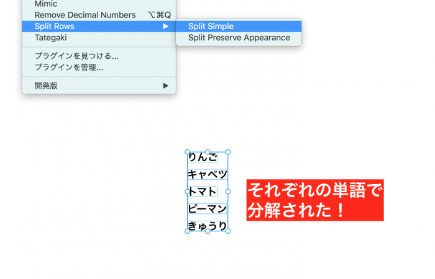Click the Mimic plugin menu item
This screenshot has width=435, height=279.
(x=47, y=4)
